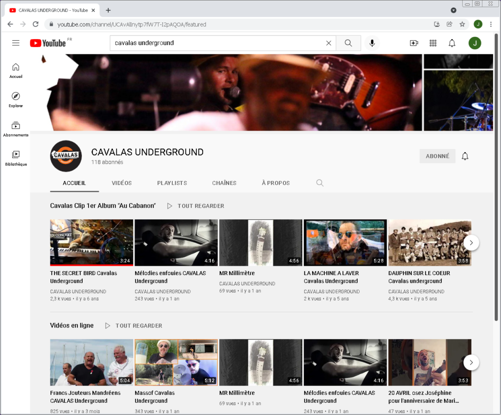Open Bibliothèque in sidebar
Screen dimensions: 501x415
point(16,158)
